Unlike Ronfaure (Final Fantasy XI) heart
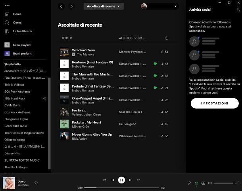The image size is (242, 191). point(155,64)
